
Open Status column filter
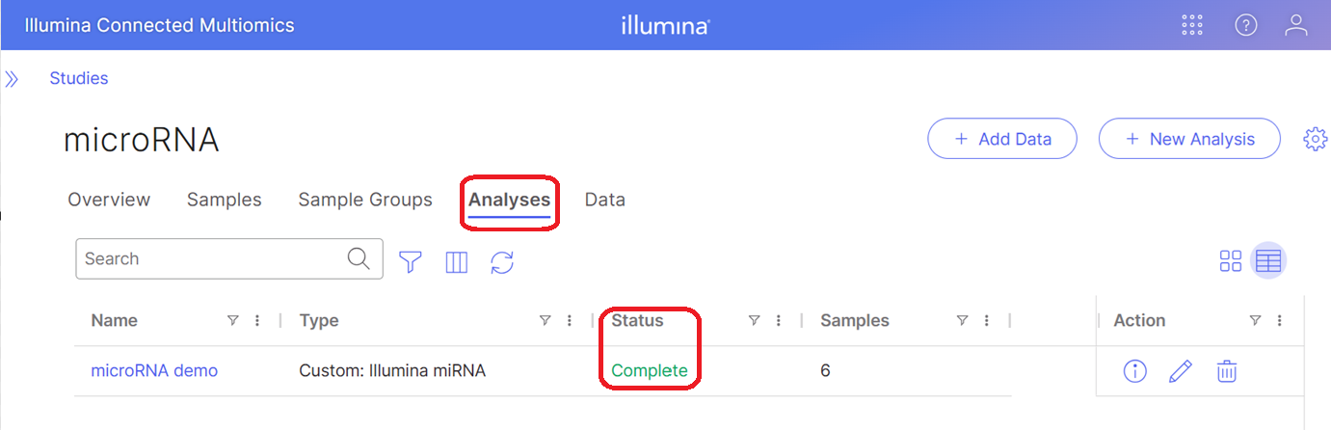point(754,320)
